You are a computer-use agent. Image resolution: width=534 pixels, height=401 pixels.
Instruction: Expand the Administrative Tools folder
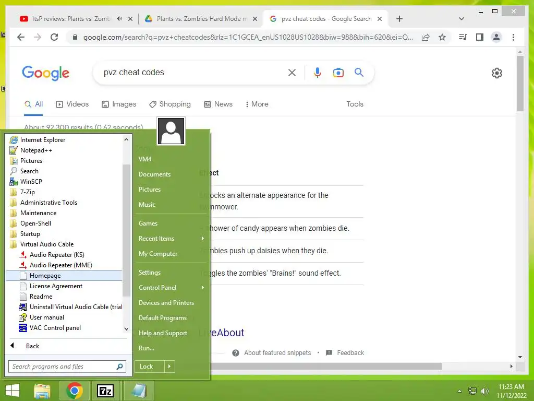point(64,203)
